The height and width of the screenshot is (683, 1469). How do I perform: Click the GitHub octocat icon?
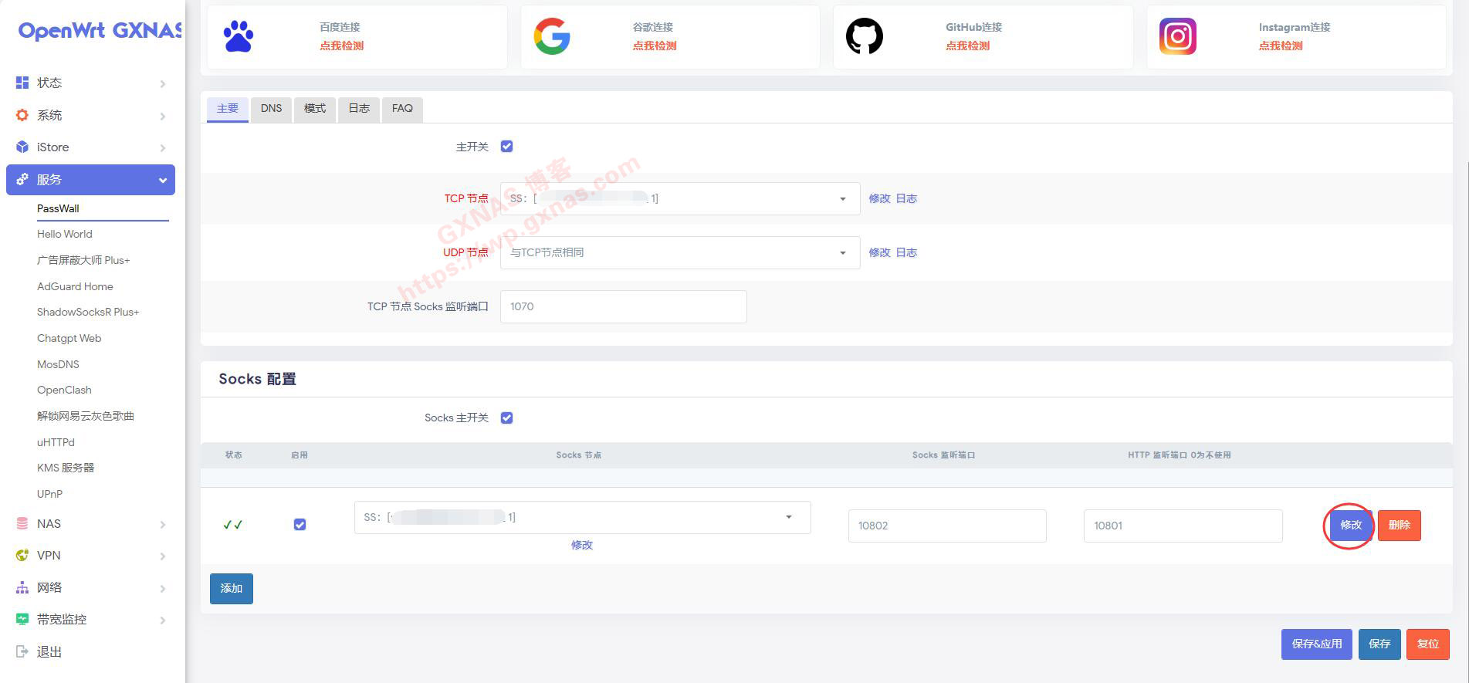[864, 36]
